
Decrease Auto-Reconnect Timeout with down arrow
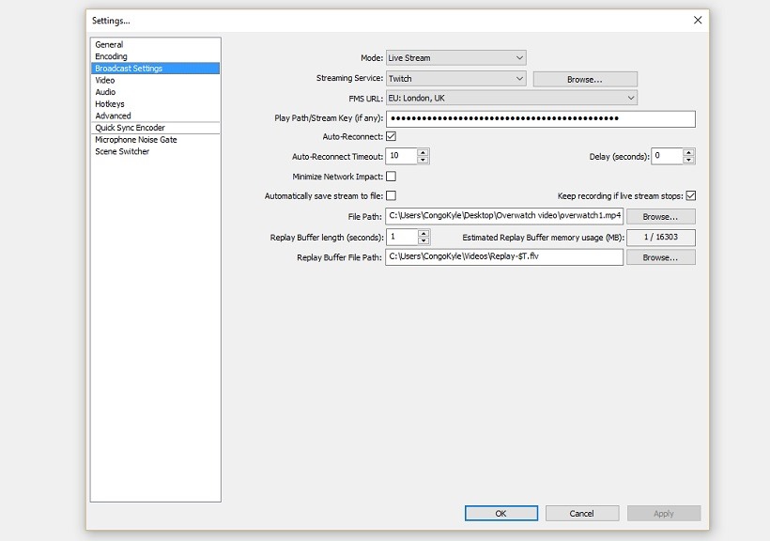click(423, 161)
